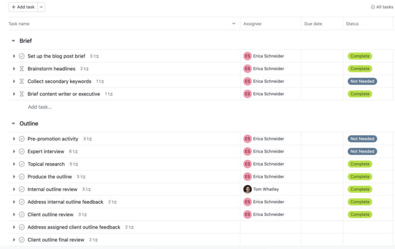Image resolution: width=395 pixels, height=249 pixels.
Task: Click the hourglass icon on Brainstorm headlines
Action: [x=22, y=68]
